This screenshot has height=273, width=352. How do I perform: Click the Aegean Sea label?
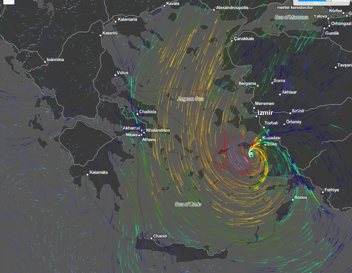pos(190,99)
